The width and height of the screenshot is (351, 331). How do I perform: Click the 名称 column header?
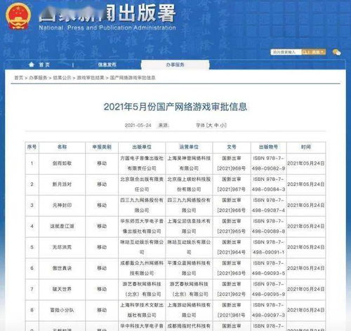[x=62, y=147]
